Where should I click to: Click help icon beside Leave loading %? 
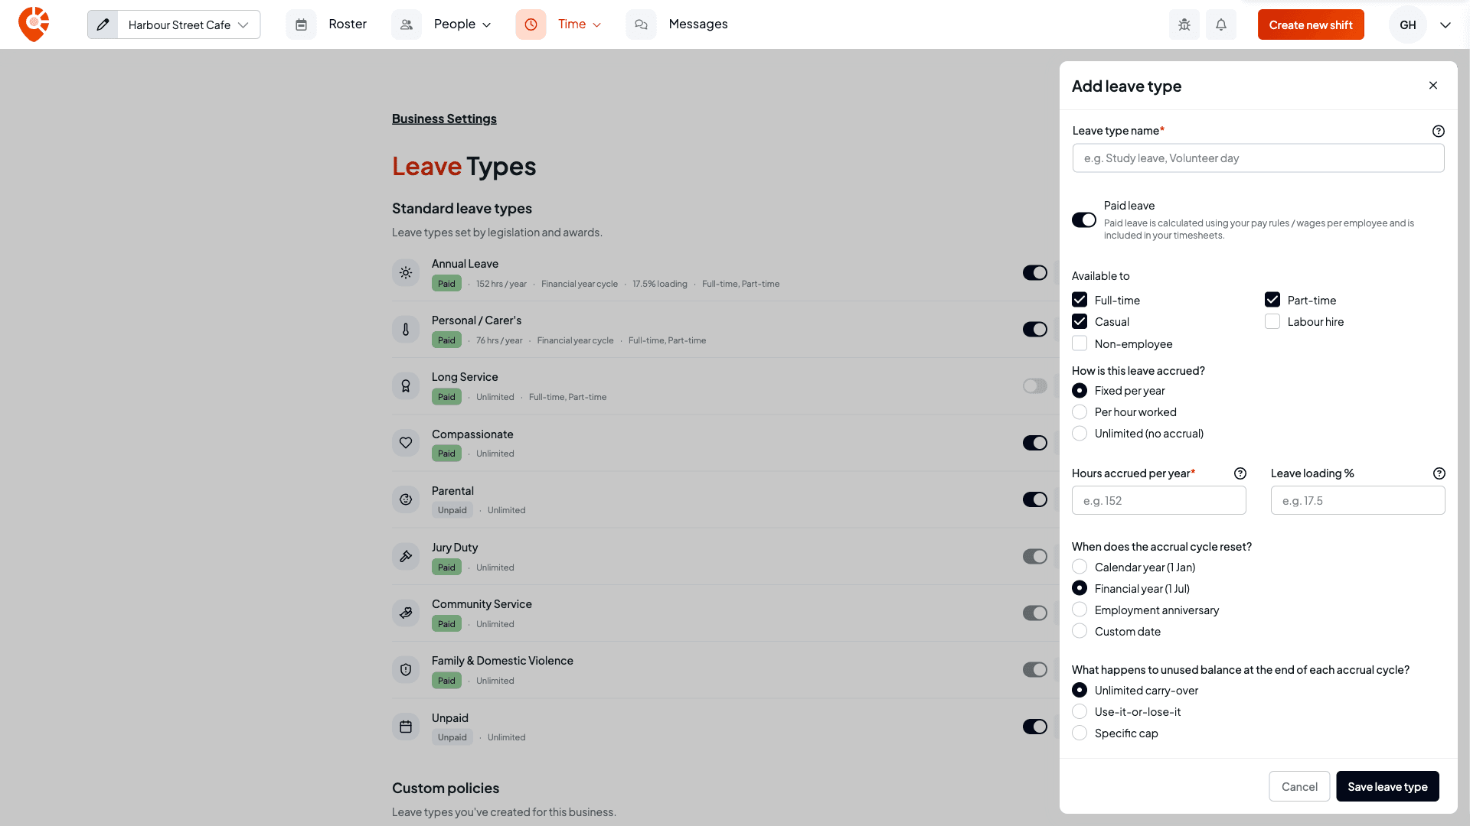click(1439, 473)
